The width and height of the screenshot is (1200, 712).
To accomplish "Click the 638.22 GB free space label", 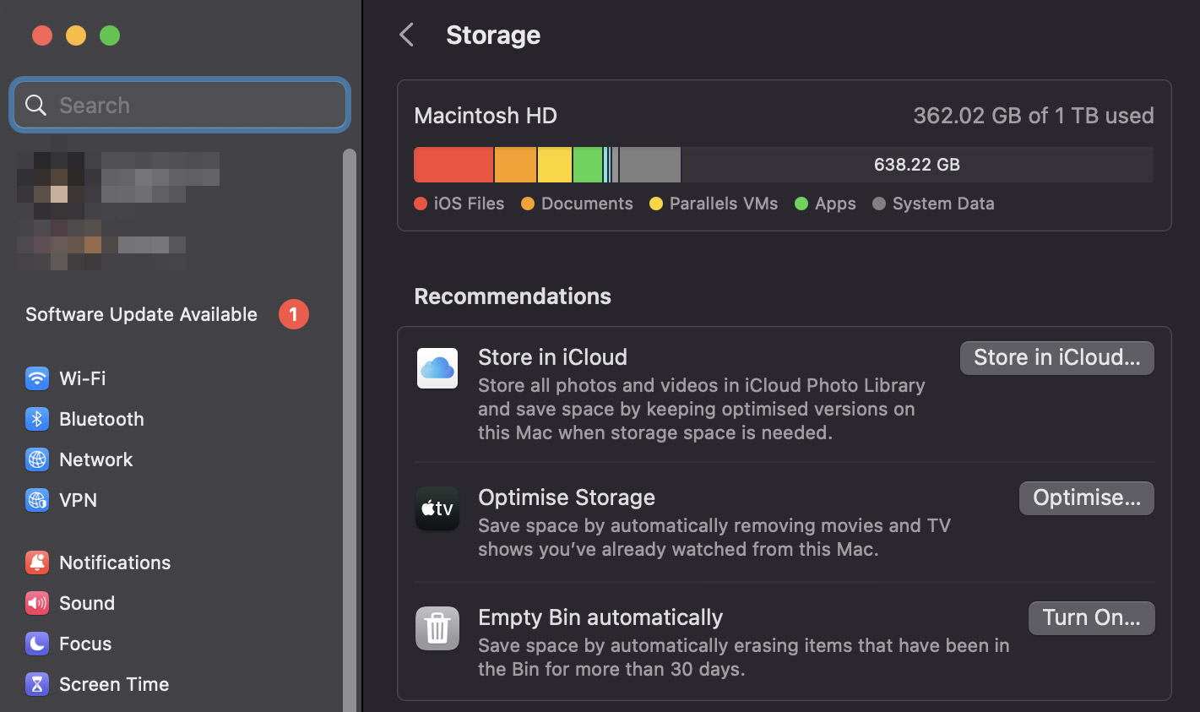I will [x=917, y=165].
